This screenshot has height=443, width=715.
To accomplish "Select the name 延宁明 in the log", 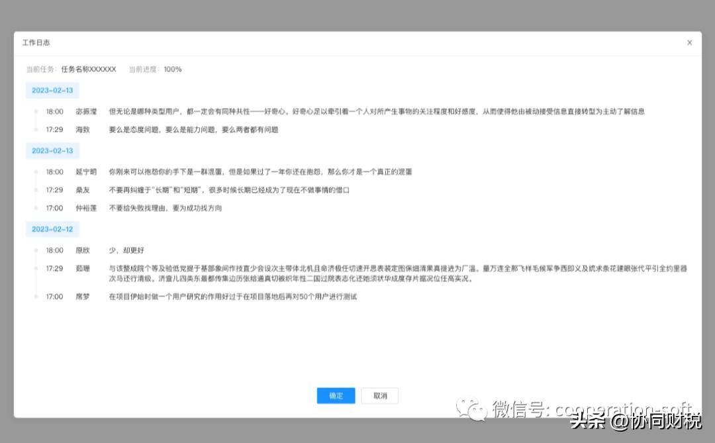I will coord(85,172).
